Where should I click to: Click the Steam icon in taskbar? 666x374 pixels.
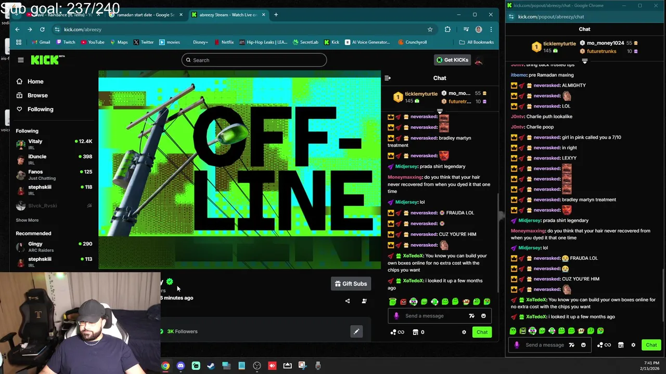pos(211,366)
